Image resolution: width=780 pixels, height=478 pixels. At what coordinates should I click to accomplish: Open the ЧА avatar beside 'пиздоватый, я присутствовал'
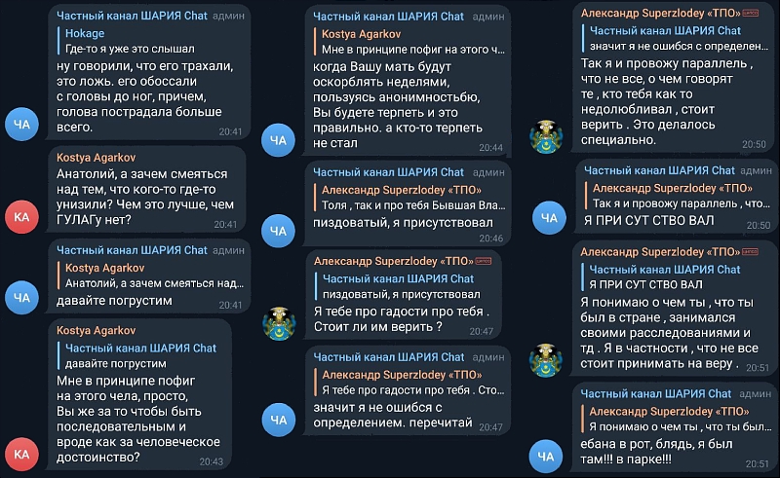point(278,231)
